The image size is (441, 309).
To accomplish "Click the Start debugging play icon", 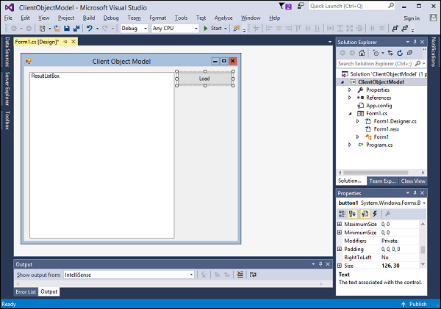I will pyautogui.click(x=207, y=28).
